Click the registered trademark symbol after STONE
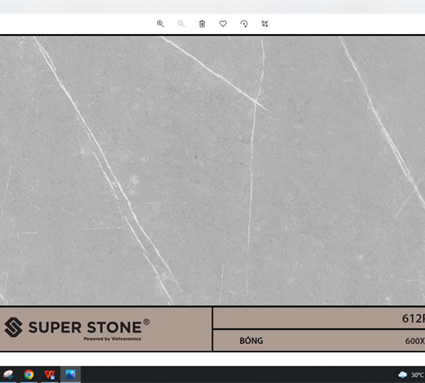Image resolution: width=425 pixels, height=383 pixels. coord(146,322)
